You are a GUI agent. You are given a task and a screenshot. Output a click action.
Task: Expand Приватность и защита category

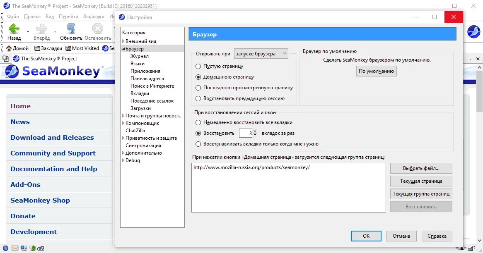coord(123,138)
